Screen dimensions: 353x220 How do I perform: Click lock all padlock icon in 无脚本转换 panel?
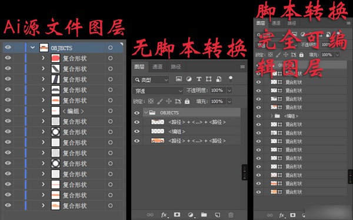pyautogui.click(x=187, y=101)
